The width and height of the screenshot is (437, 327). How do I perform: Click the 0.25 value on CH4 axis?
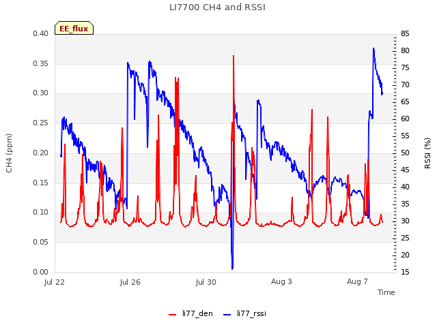(41, 123)
